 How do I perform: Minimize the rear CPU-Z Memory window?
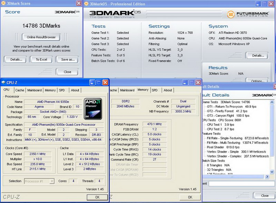pos(185,83)
